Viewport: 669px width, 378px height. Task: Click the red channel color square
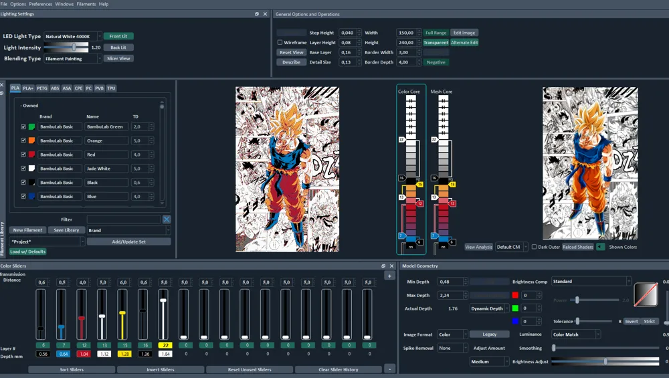coord(515,295)
